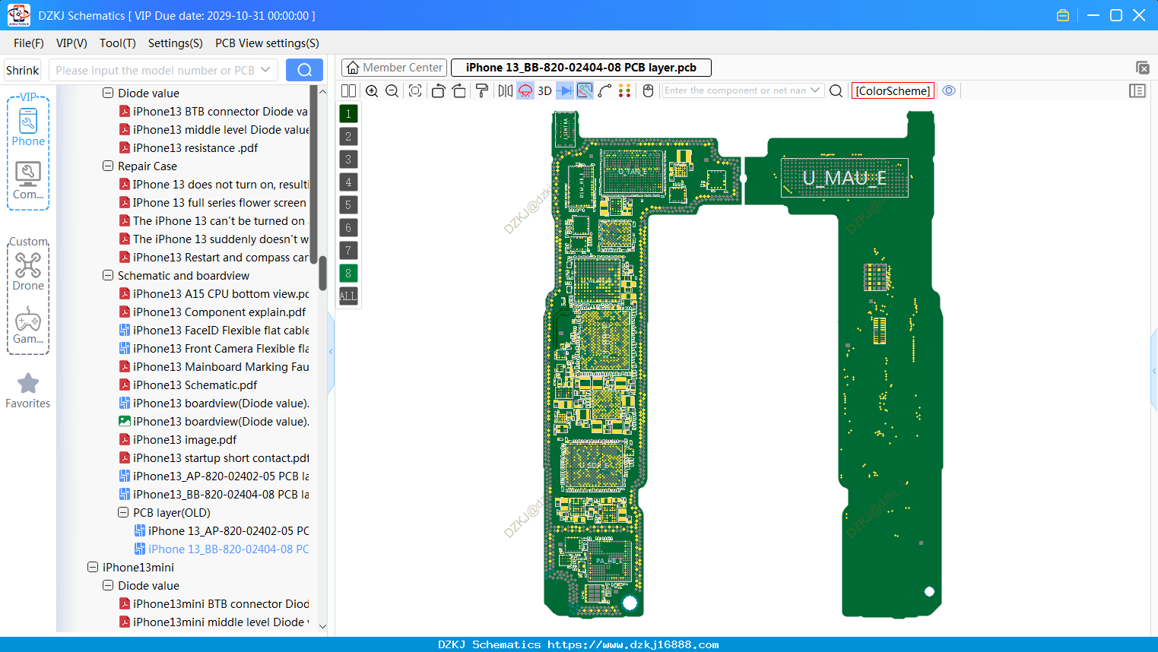The height and width of the screenshot is (652, 1158).
Task: Fit the PCB to the window
Action: pos(415,90)
